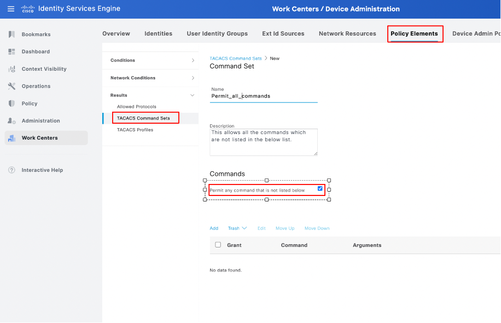This screenshot has height=323, width=501.
Task: Select Allowed Protocols under Results
Action: coord(136,107)
